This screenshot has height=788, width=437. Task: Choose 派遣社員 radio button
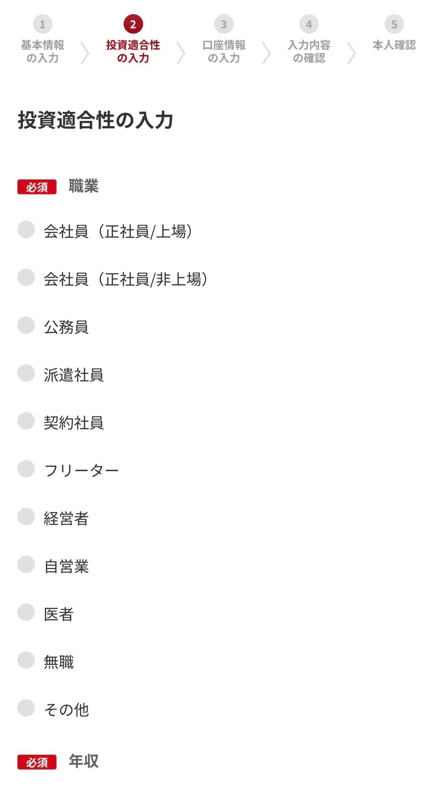[26, 373]
